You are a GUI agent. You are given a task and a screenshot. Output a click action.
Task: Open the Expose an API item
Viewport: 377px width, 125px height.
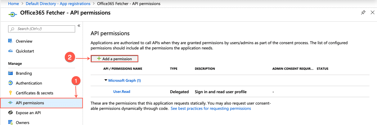[28, 113]
